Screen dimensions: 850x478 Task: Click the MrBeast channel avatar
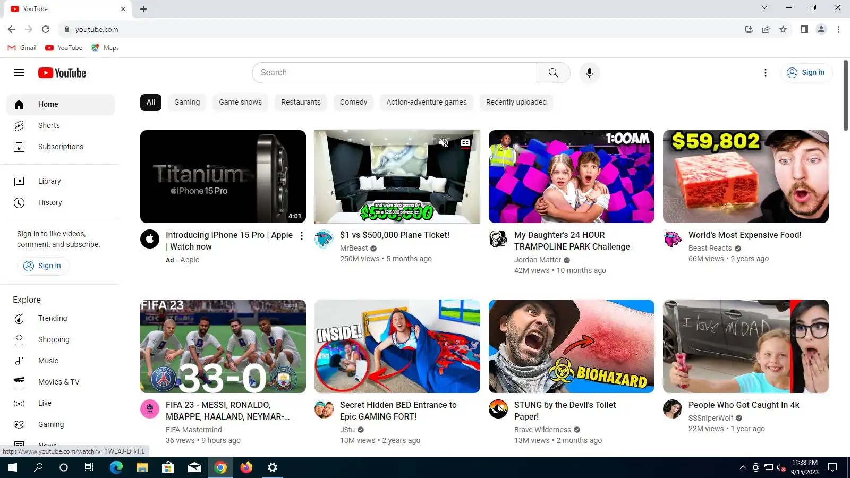coord(324,239)
